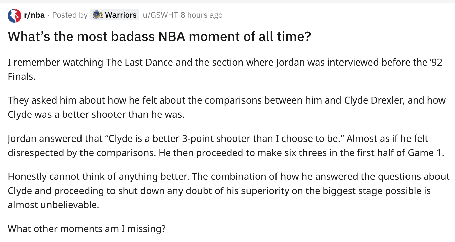Click the Warriors team logo in flair
Viewport: 455px width, 242px height.
[x=97, y=15]
